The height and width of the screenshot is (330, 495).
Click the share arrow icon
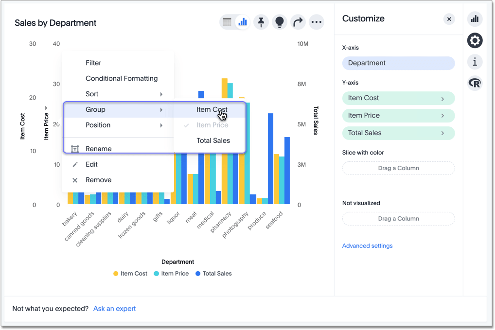[x=298, y=22]
